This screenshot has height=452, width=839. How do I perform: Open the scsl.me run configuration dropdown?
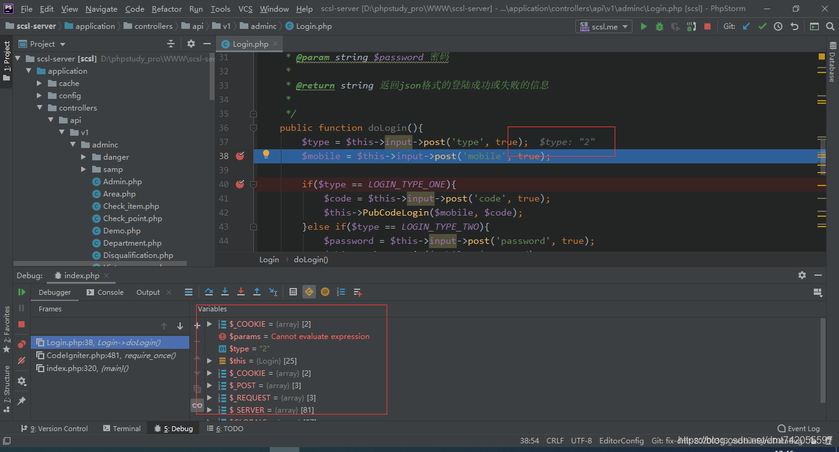(x=604, y=26)
